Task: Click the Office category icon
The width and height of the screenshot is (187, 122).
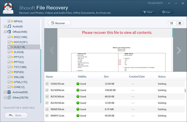Action: pyautogui.click(x=9, y=32)
